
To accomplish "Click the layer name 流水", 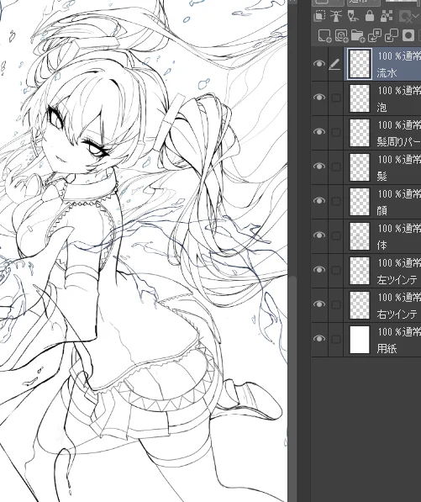I will pos(387,73).
